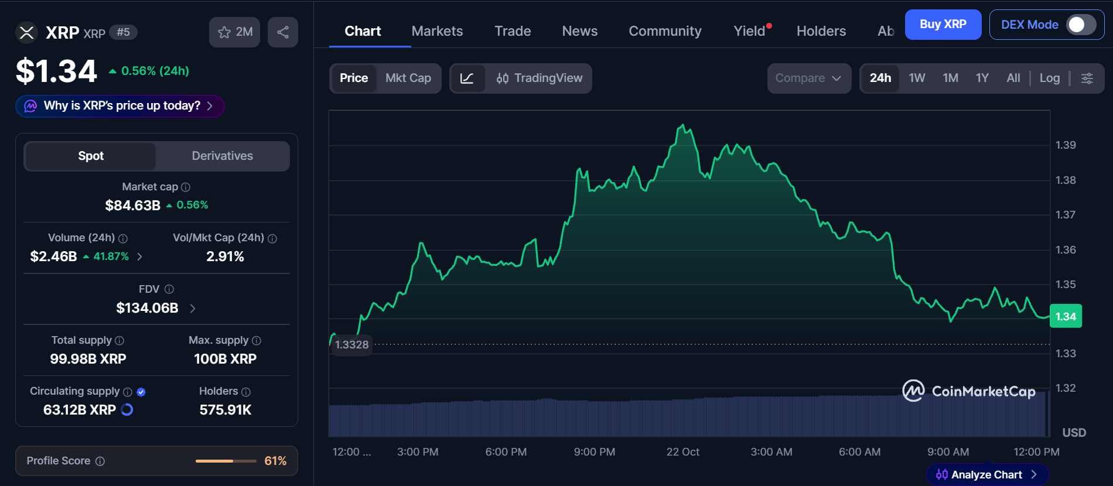
Task: Click Volume (24h) info icon
Action: pos(123,238)
